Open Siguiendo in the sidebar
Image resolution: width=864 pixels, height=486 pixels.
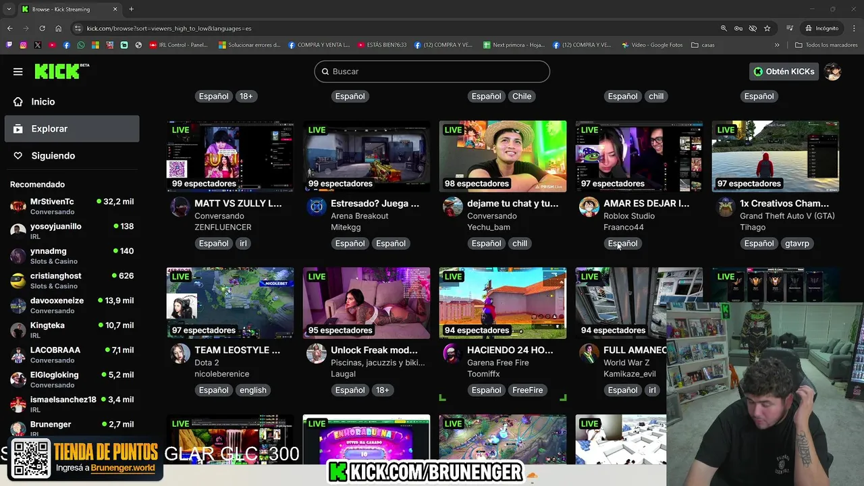point(72,156)
